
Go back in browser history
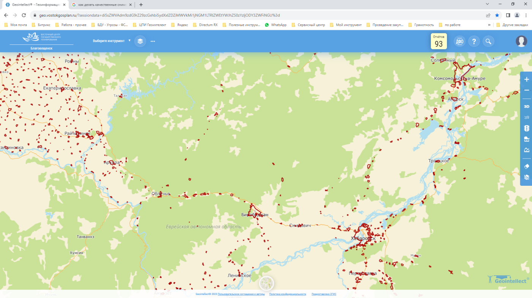[6, 15]
